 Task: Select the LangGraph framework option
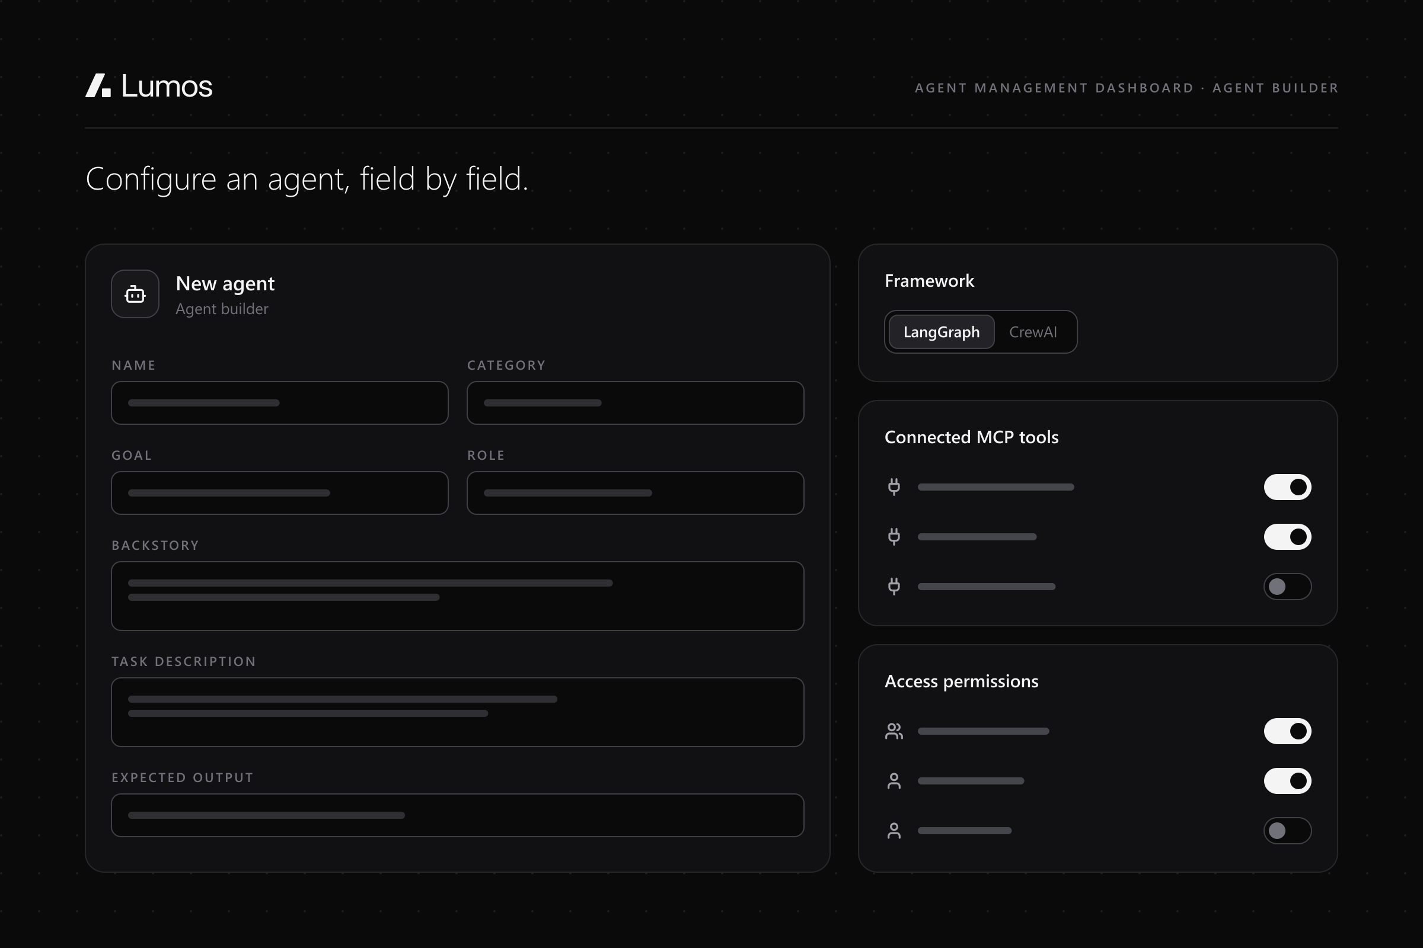[942, 332]
